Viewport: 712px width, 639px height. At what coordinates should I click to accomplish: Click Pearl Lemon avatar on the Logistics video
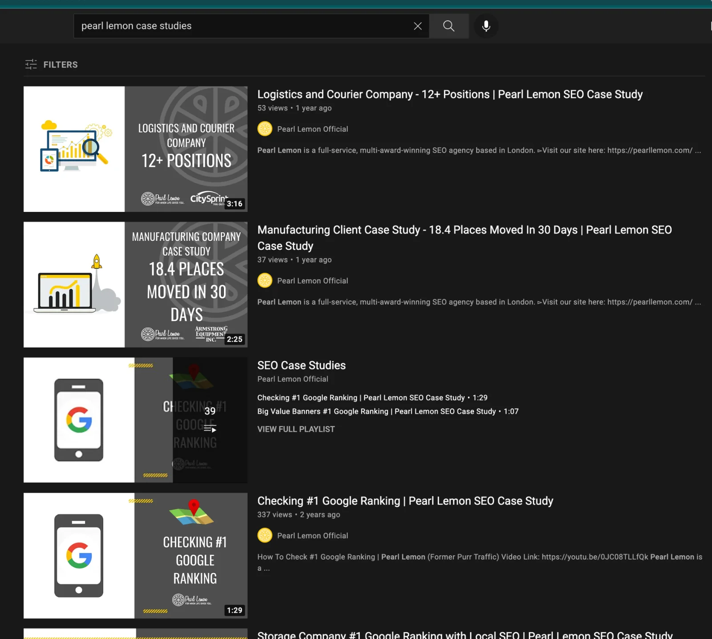265,129
